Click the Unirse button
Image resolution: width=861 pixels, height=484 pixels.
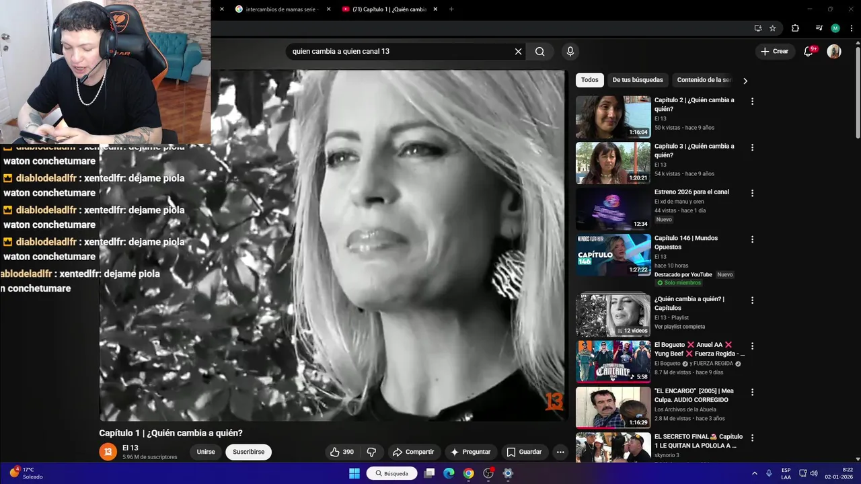pos(206,452)
